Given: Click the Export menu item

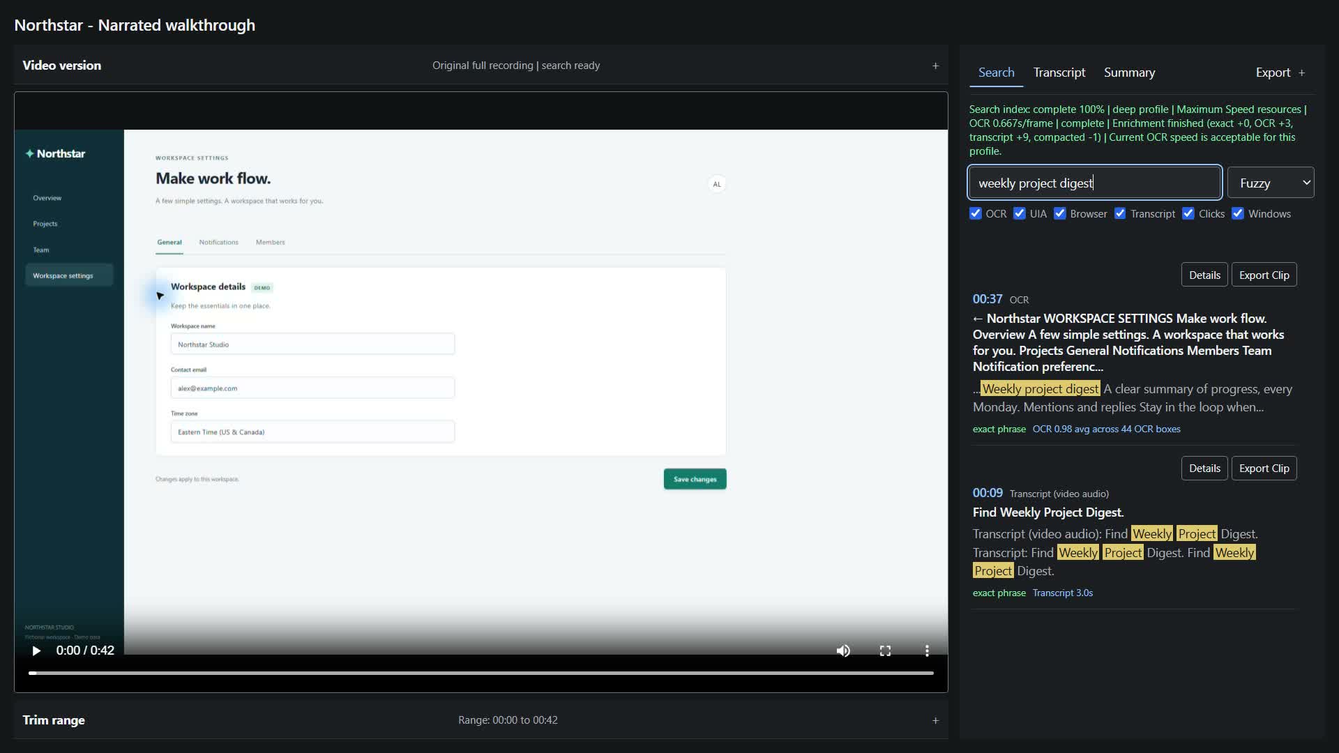Looking at the screenshot, I should 1273,73.
